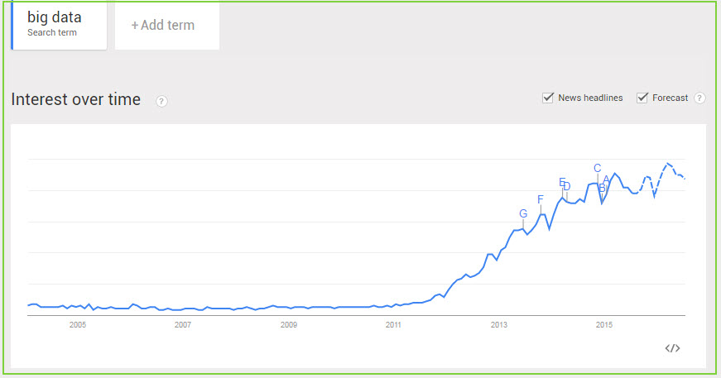721x378 pixels.
Task: Open news headline marker F
Action: 541,199
